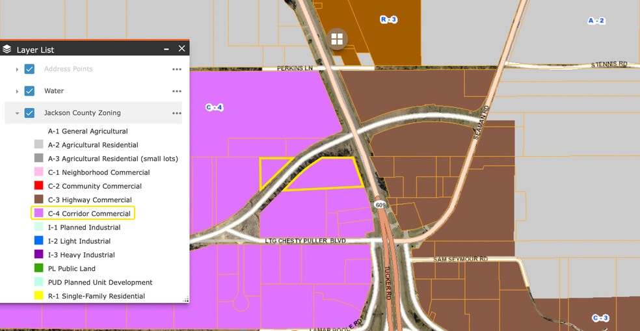Expand the Address Points layer arrow
Screen dimensions: 640x331
(17, 69)
